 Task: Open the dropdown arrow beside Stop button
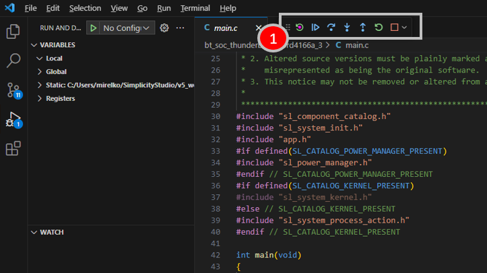[x=404, y=28]
